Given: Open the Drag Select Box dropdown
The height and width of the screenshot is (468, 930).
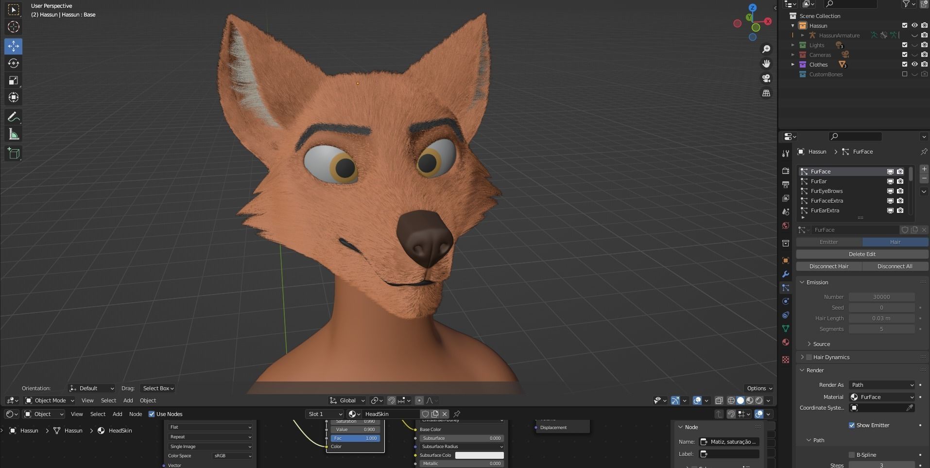Looking at the screenshot, I should pos(158,388).
